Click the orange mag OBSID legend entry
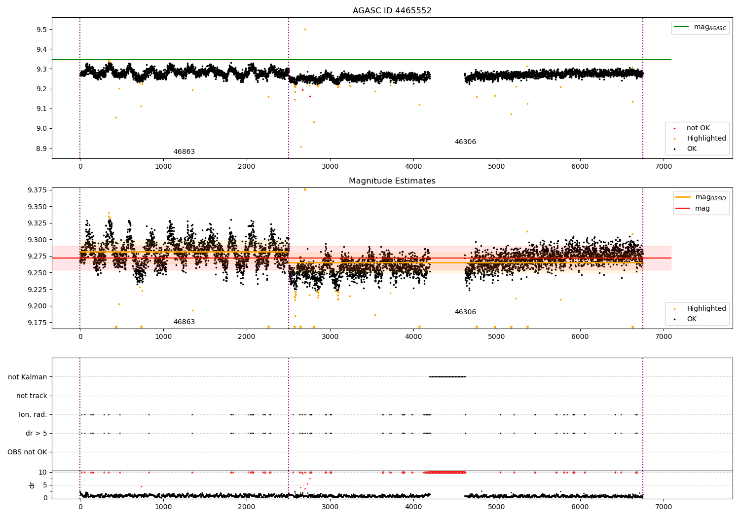 pyautogui.click(x=701, y=197)
